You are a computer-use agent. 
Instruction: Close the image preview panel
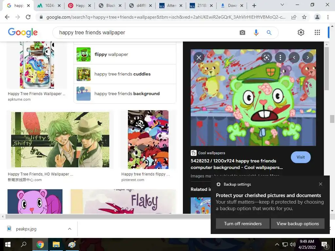[199, 58]
